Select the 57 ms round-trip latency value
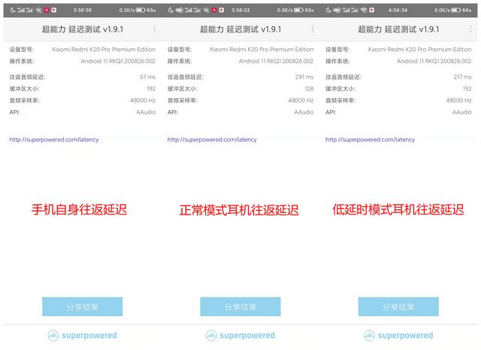Screen dimensions: 481x350 (x=148, y=77)
